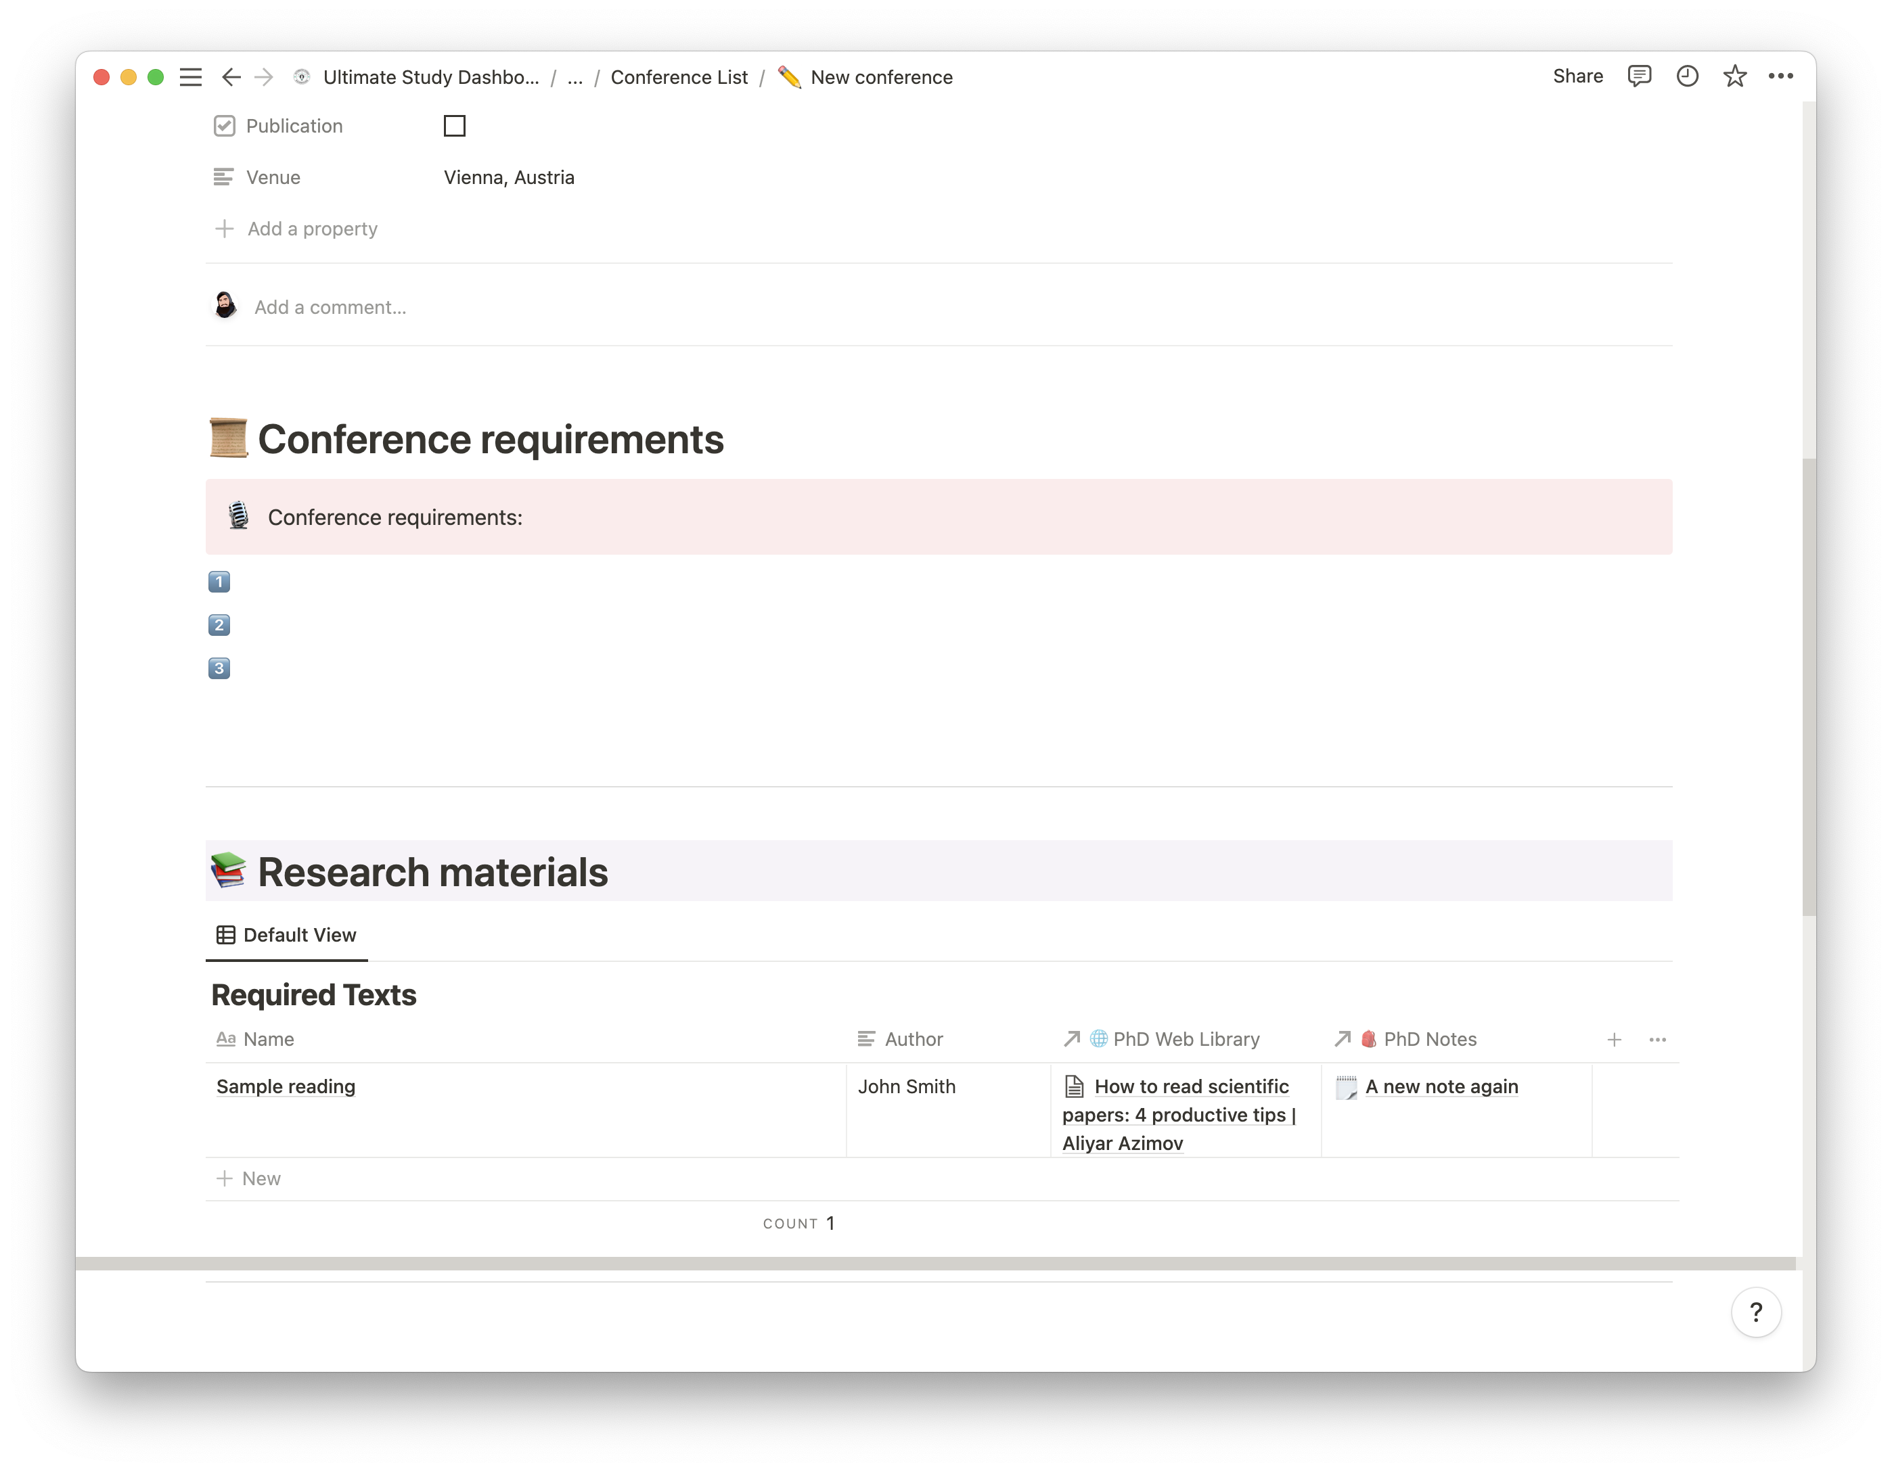Go back with the left arrow
1892x1472 pixels.
231,77
